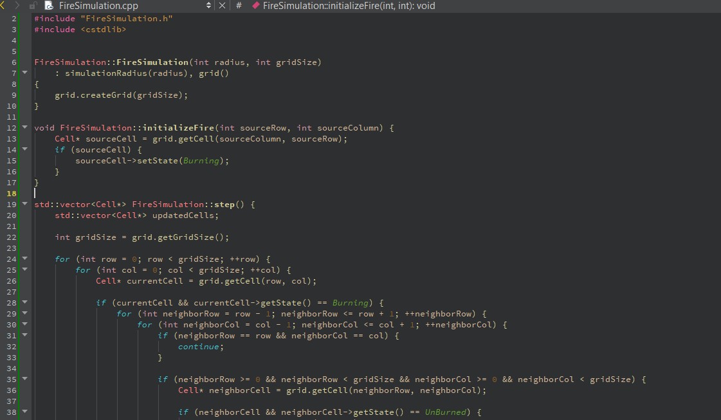
Task: Click line number 18 to select it
Action: point(12,193)
